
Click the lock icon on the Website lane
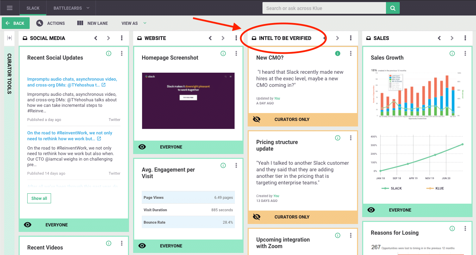click(x=140, y=38)
